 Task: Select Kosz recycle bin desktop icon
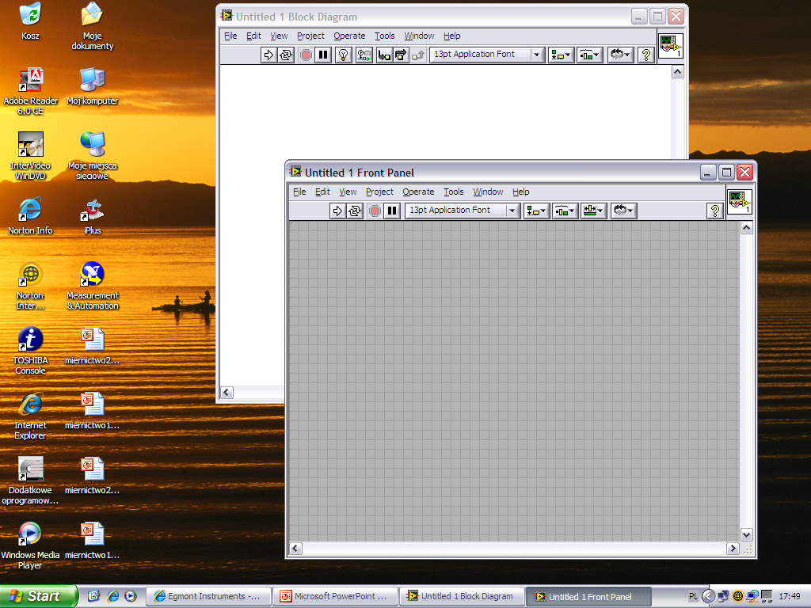pyautogui.click(x=30, y=21)
